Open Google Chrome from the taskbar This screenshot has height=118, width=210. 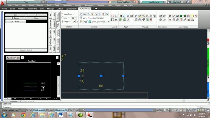[23, 115]
